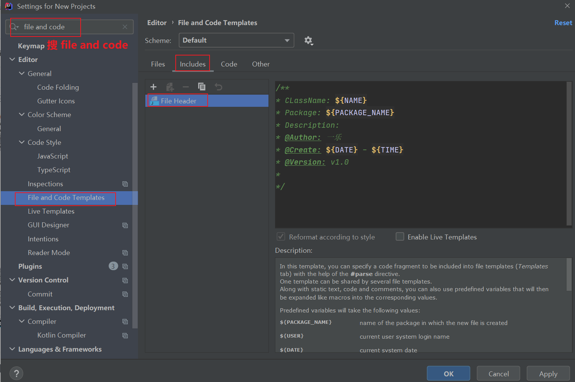Image resolution: width=575 pixels, height=382 pixels.
Task: Open Inspections settings
Action: [x=45, y=184]
